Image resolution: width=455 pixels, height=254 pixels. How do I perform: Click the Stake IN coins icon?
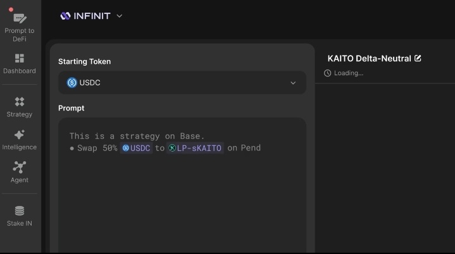20,211
